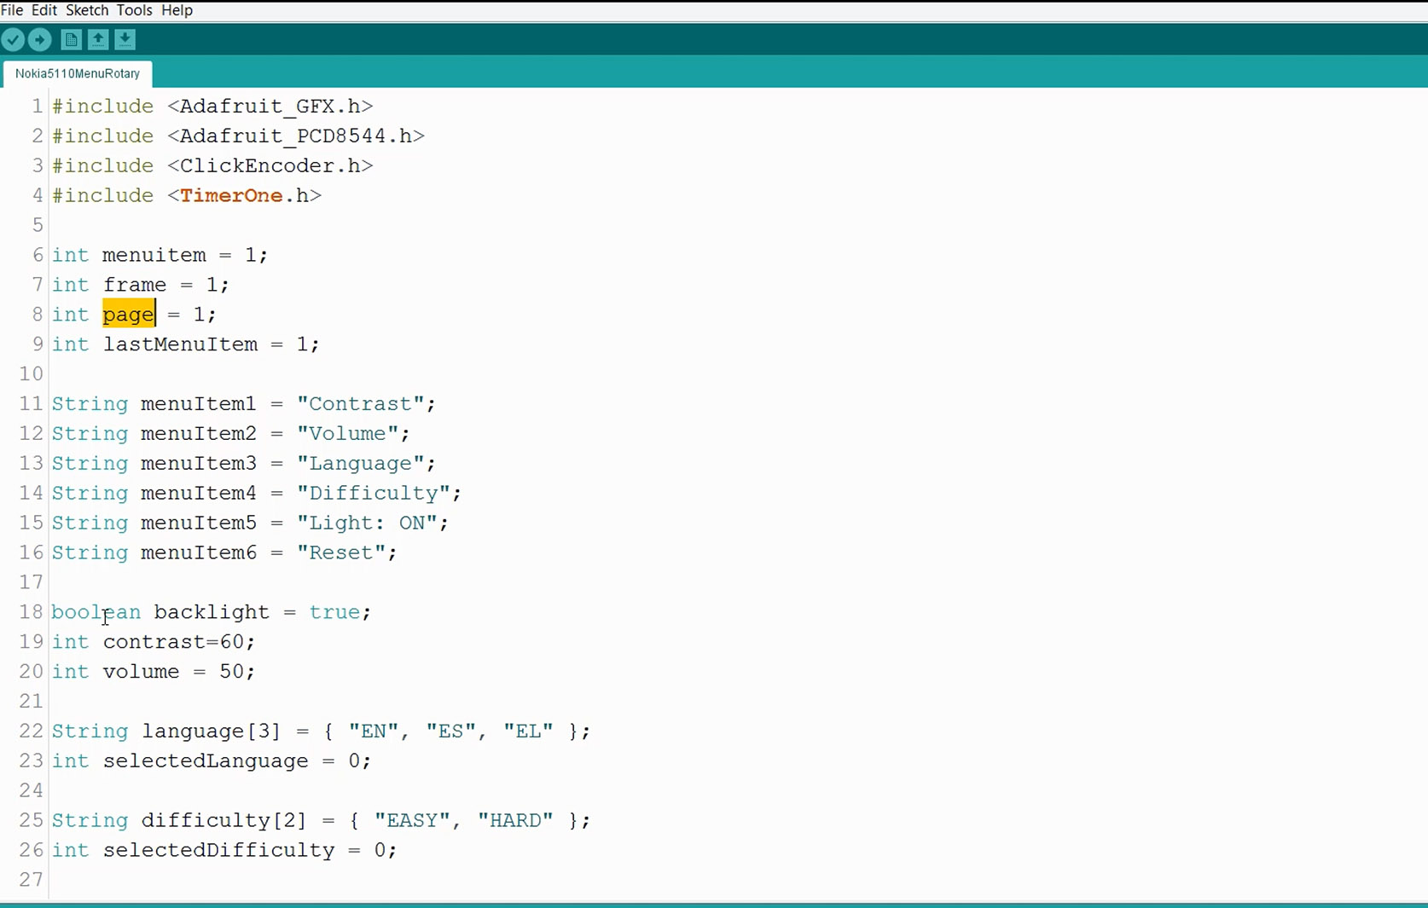Click the Upload arrow icon
This screenshot has height=908, width=1428.
tap(40, 39)
